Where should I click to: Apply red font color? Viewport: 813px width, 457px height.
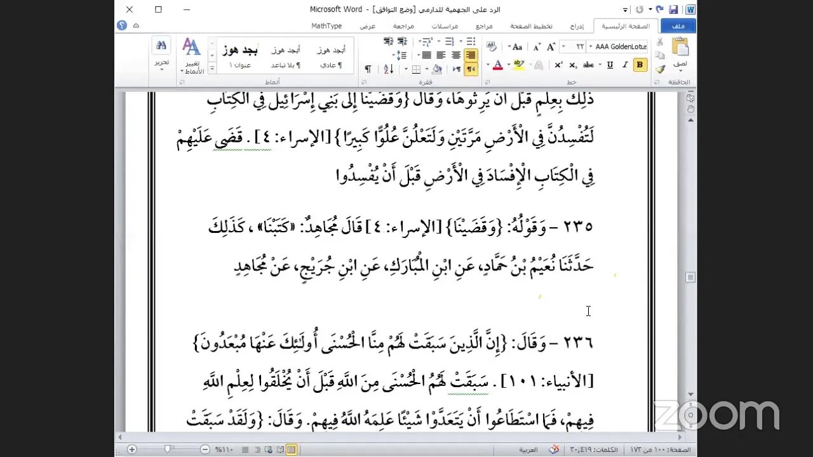click(x=498, y=65)
